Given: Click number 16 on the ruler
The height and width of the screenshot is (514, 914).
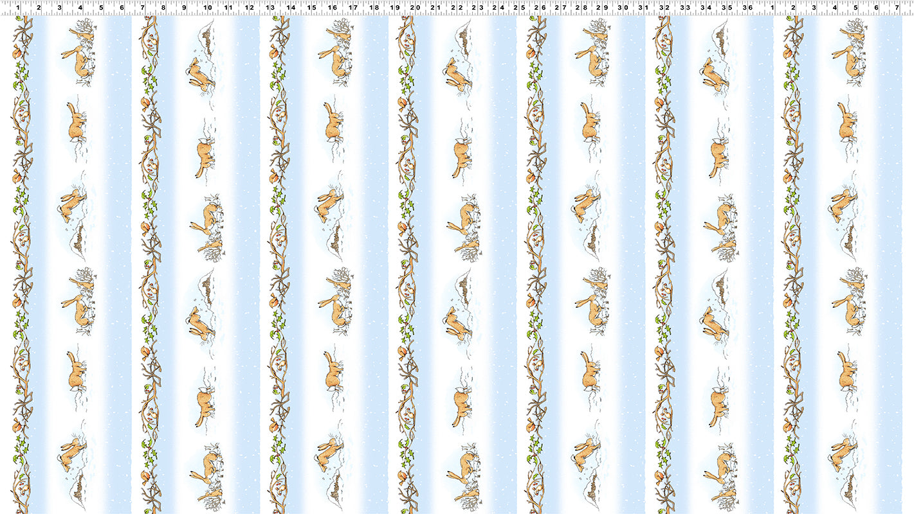Looking at the screenshot, I should tap(332, 8).
